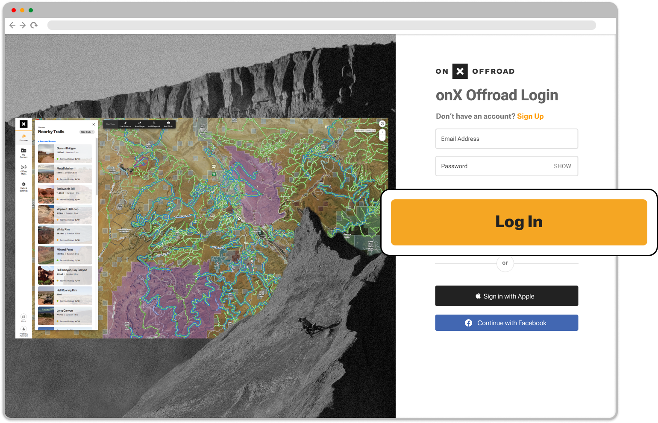Open My Content folder icon
Viewport: 658px width, 423px height.
pos(23,152)
